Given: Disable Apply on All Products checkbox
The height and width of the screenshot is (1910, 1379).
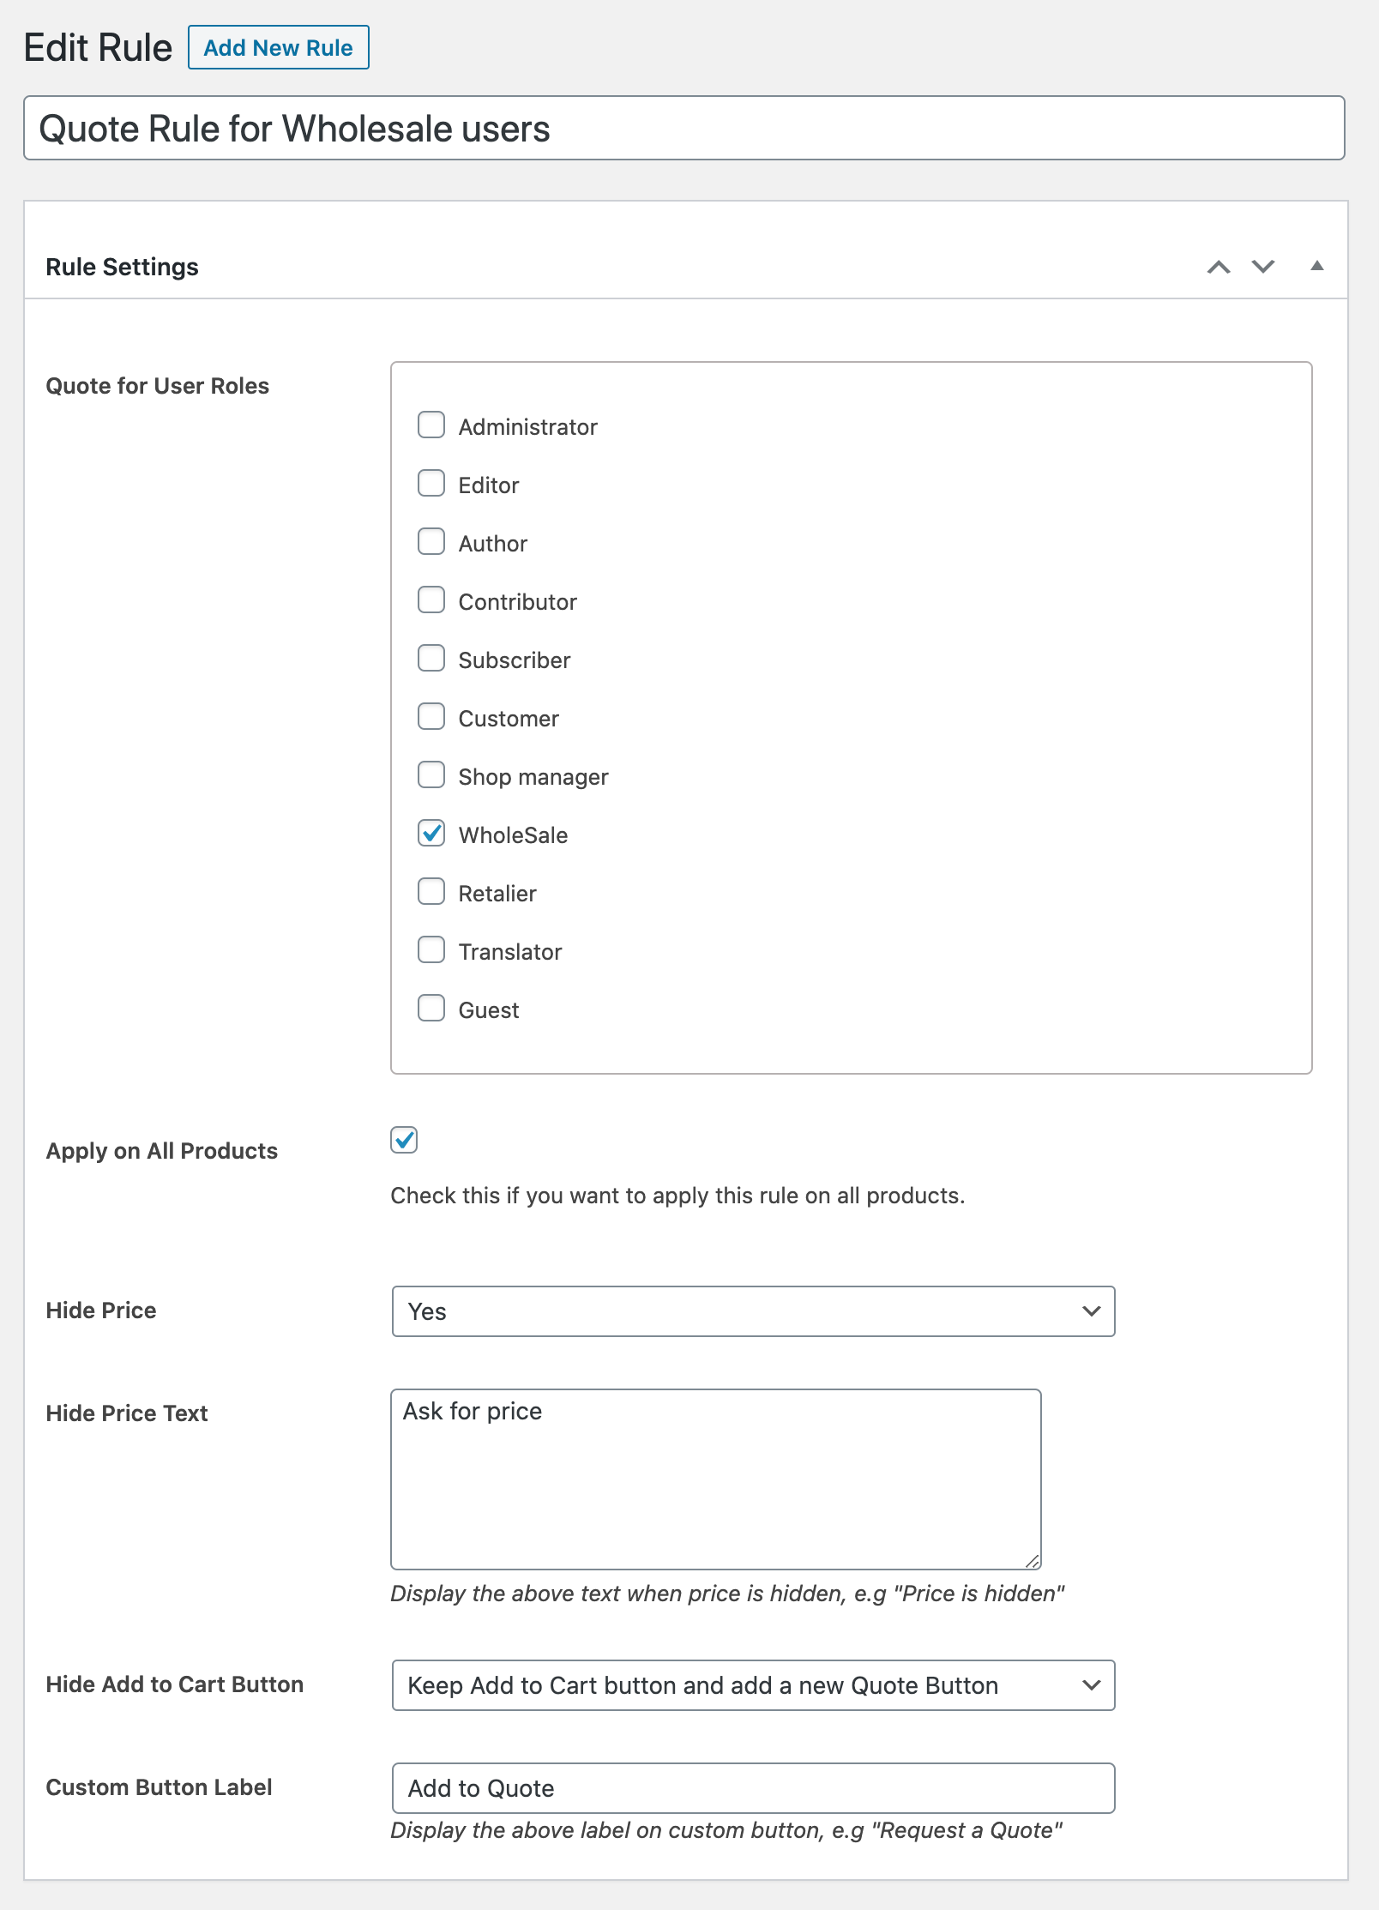Looking at the screenshot, I should tap(404, 1141).
